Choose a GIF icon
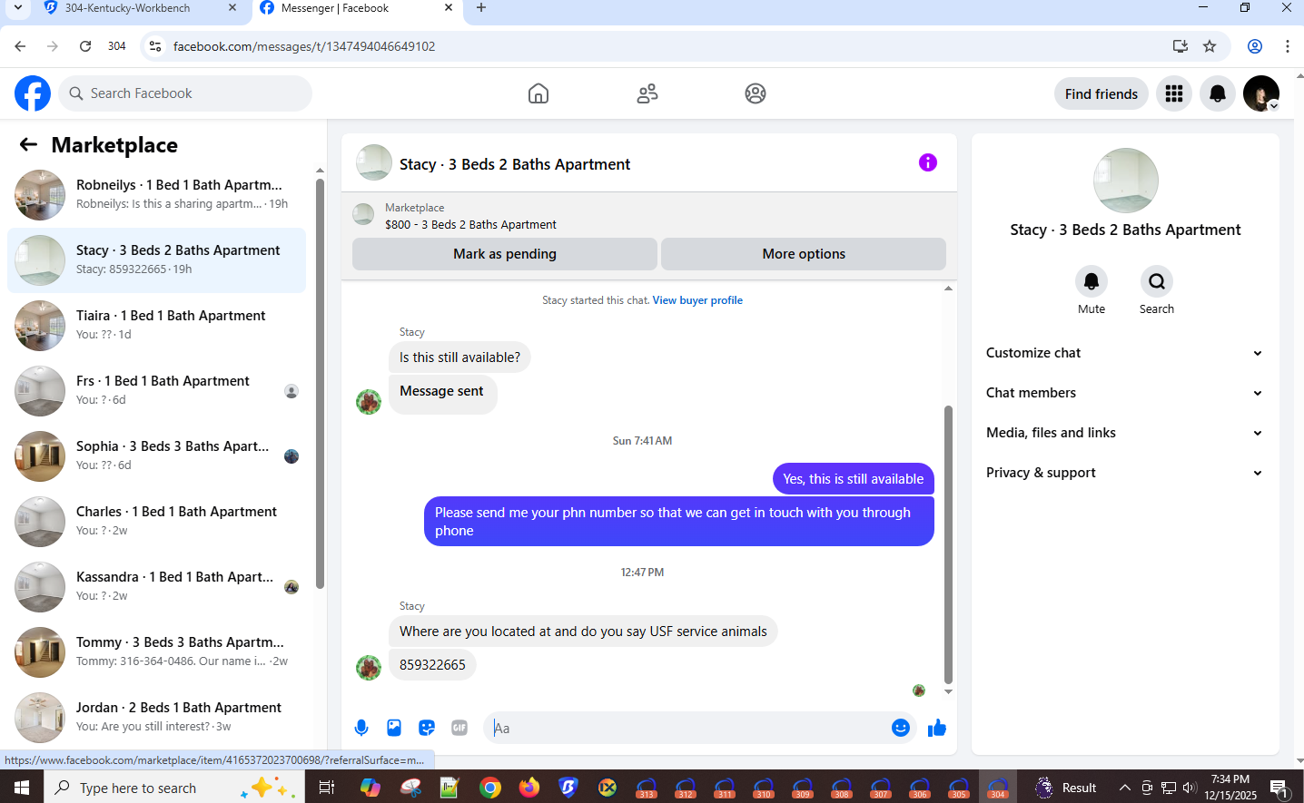This screenshot has height=803, width=1304. (459, 728)
